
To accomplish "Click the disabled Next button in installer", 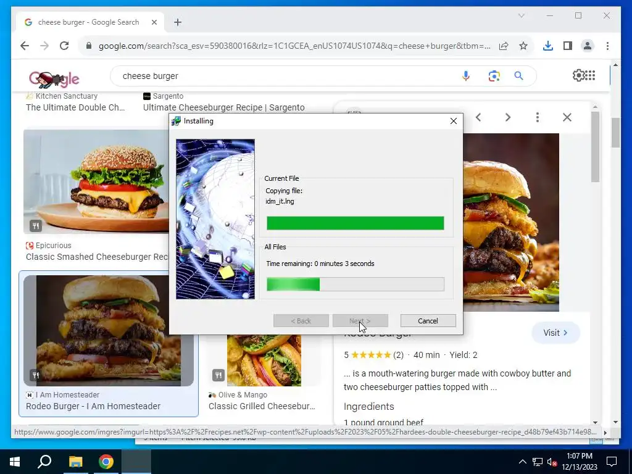I will coord(360,321).
